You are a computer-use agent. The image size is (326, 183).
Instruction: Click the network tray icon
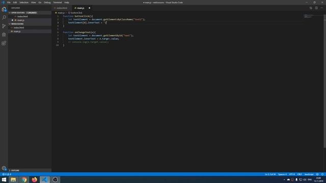tap(301, 179)
